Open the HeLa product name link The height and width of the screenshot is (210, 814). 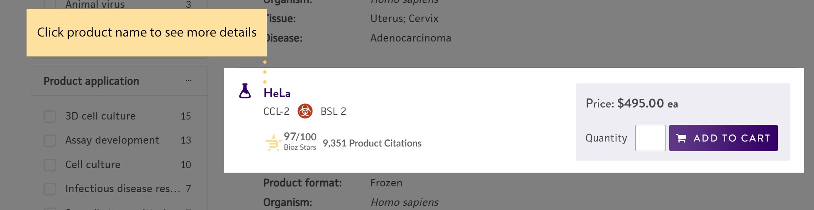277,93
